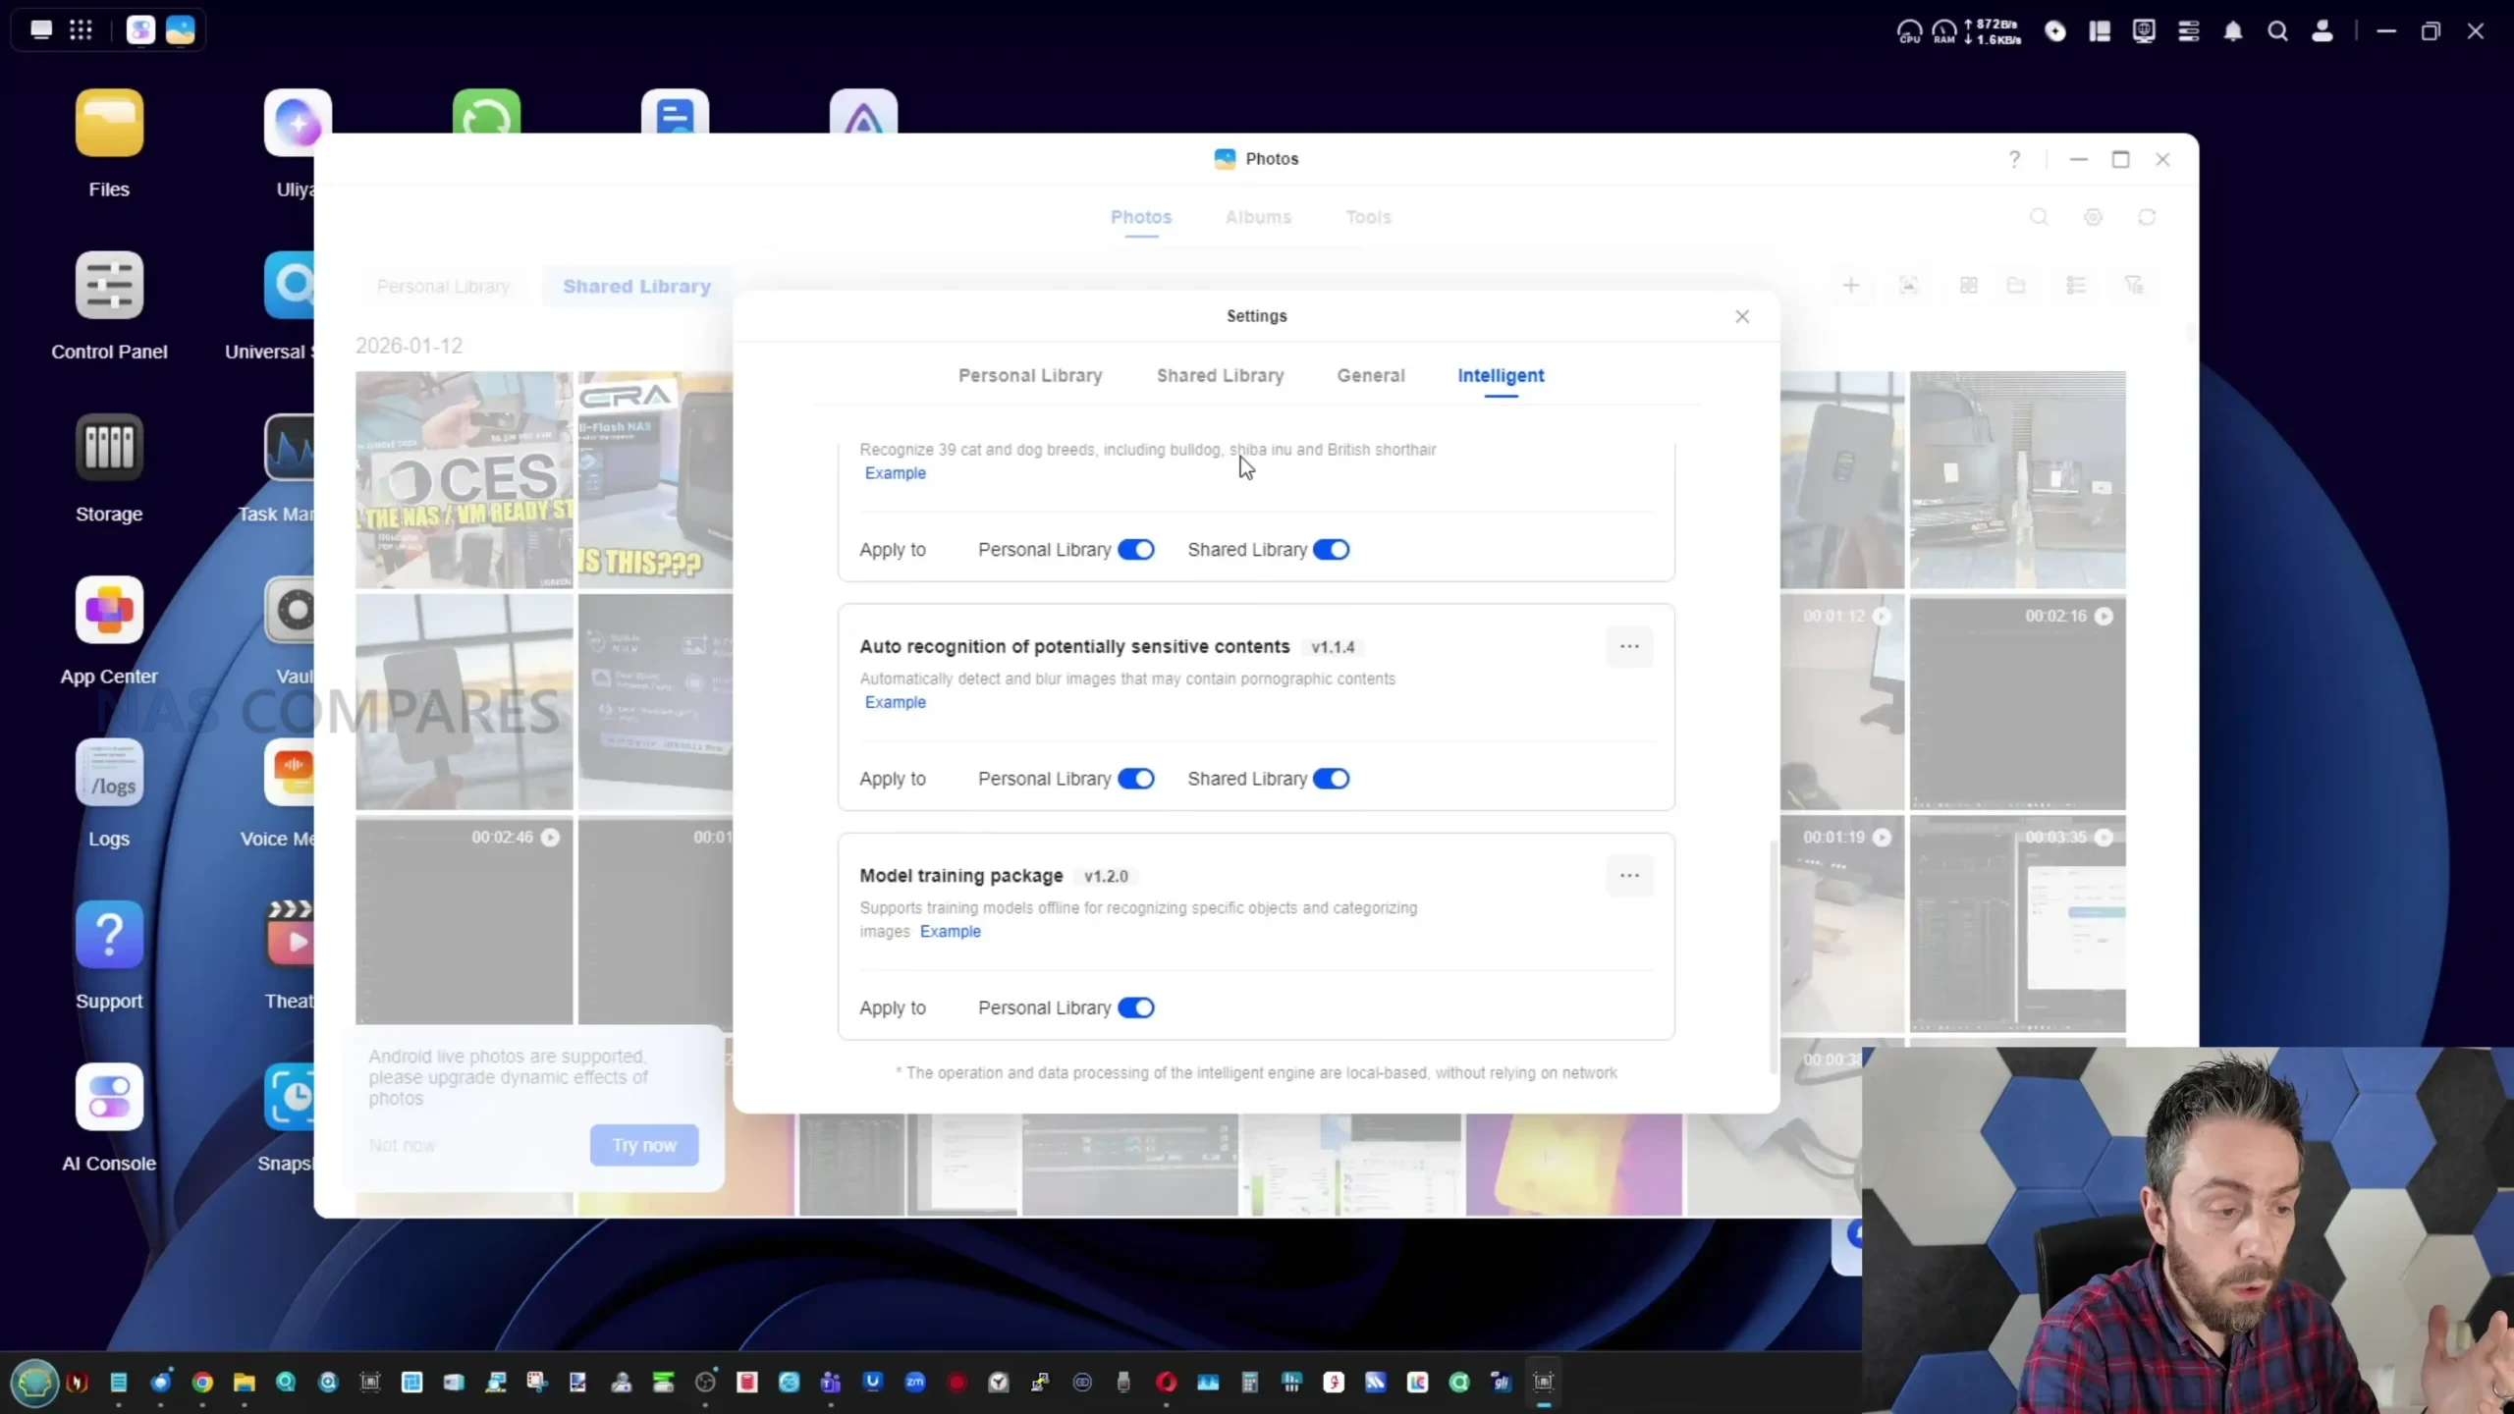Switch to Shared Library settings tab
Image resolution: width=2514 pixels, height=1414 pixels.
coord(1220,375)
